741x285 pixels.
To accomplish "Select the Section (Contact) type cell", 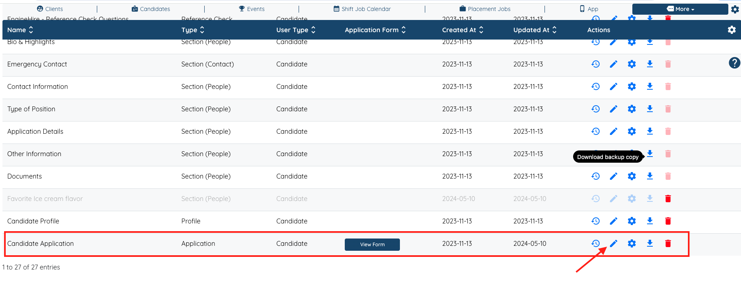I will click(x=208, y=64).
